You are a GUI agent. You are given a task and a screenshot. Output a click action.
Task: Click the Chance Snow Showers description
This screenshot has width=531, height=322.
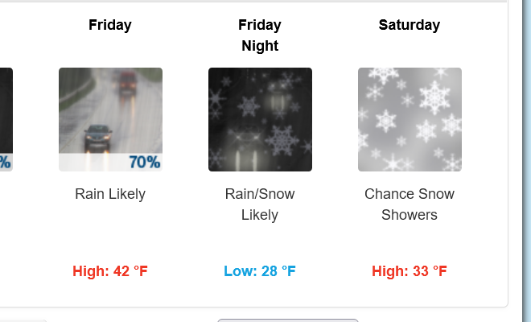(410, 204)
